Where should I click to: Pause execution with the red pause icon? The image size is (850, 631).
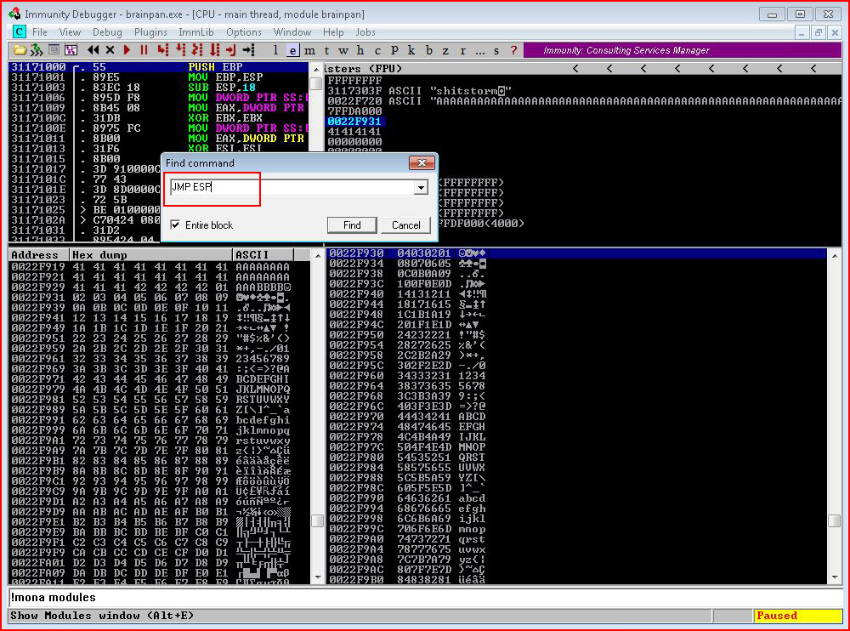coord(144,50)
